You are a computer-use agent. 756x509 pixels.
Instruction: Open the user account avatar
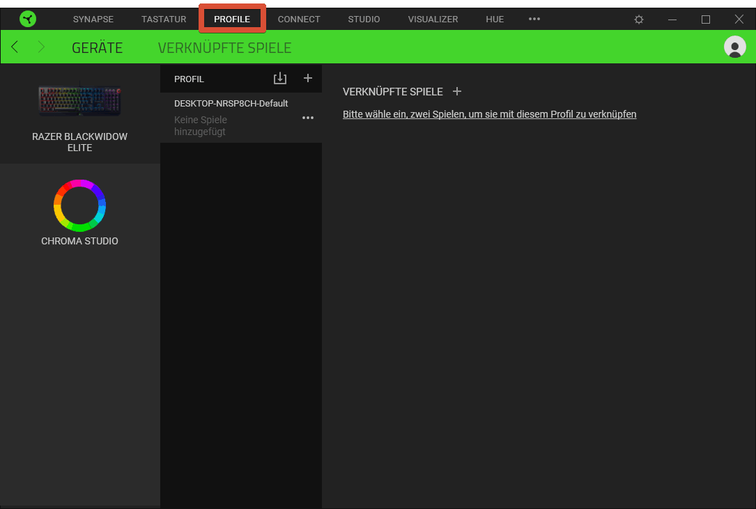click(735, 47)
